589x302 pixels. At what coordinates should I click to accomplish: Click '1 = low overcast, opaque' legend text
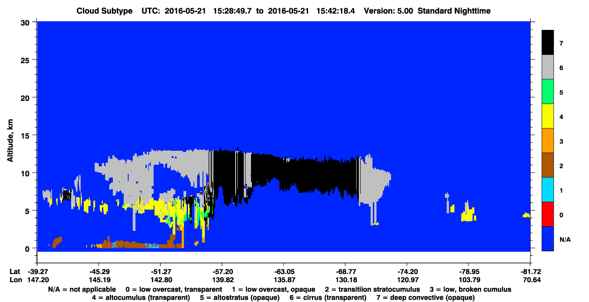(x=274, y=289)
